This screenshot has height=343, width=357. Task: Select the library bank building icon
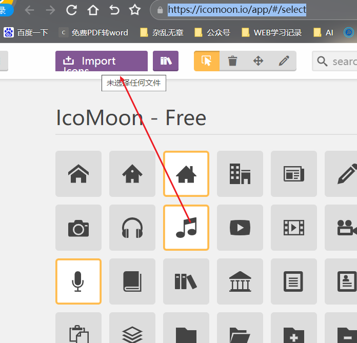click(240, 281)
